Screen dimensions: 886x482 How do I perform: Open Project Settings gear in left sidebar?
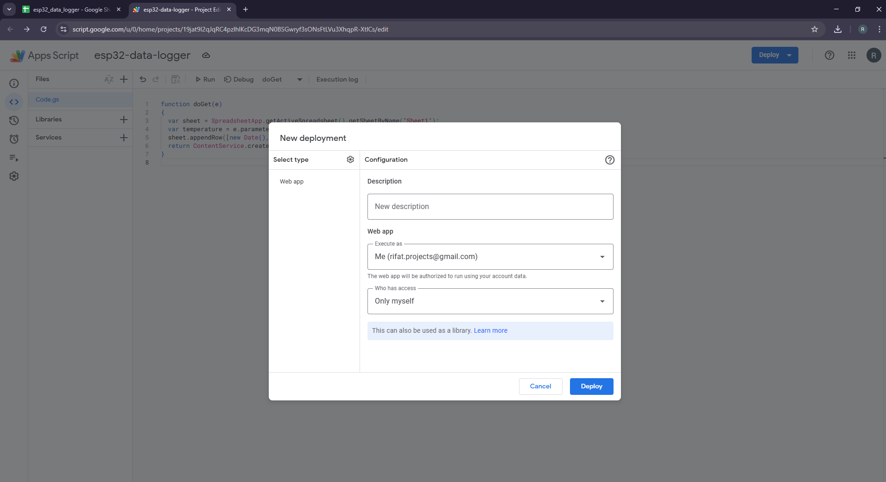(14, 176)
